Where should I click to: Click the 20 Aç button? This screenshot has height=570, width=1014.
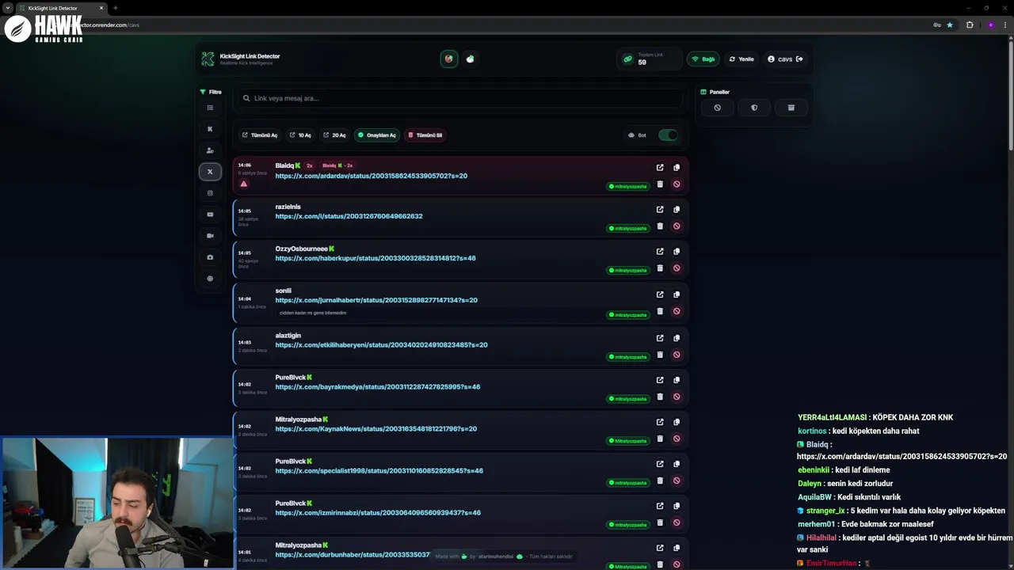(334, 135)
